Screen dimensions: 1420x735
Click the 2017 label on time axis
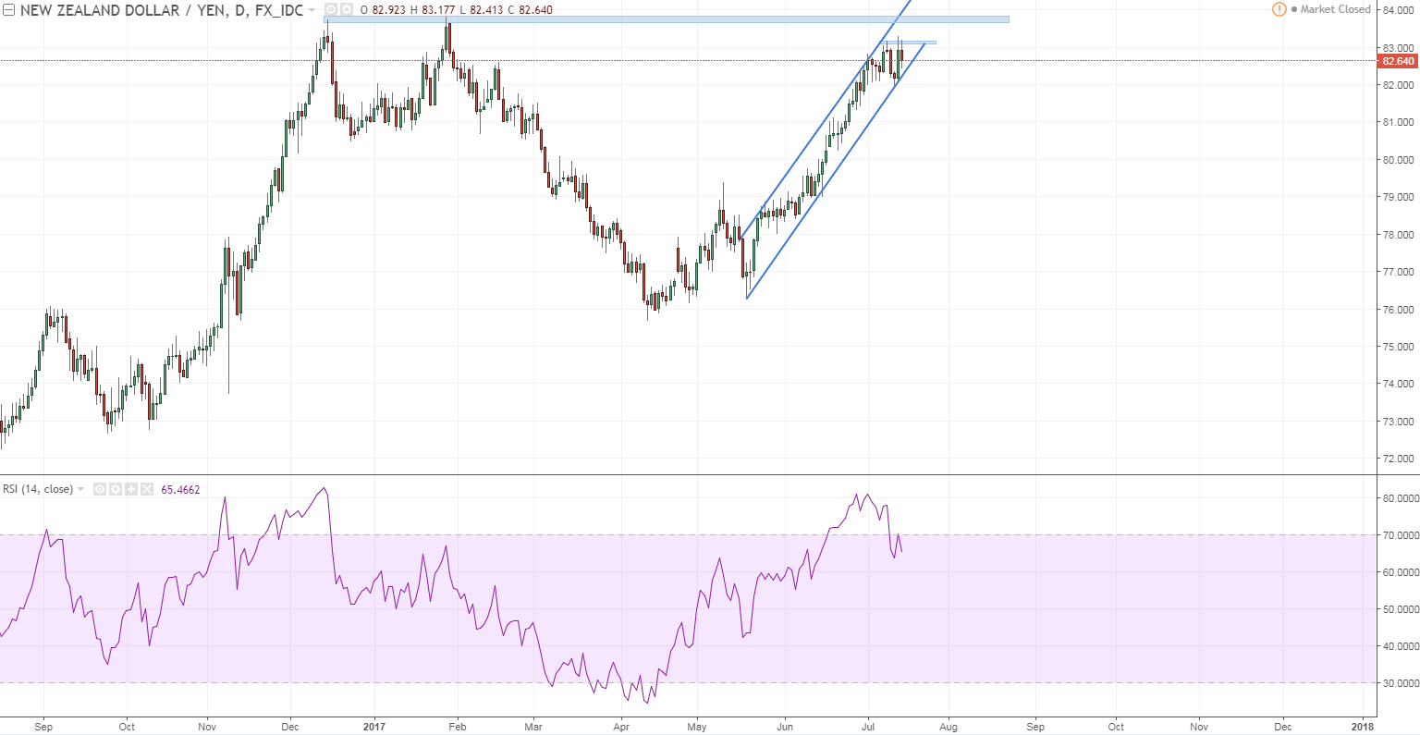point(374,727)
